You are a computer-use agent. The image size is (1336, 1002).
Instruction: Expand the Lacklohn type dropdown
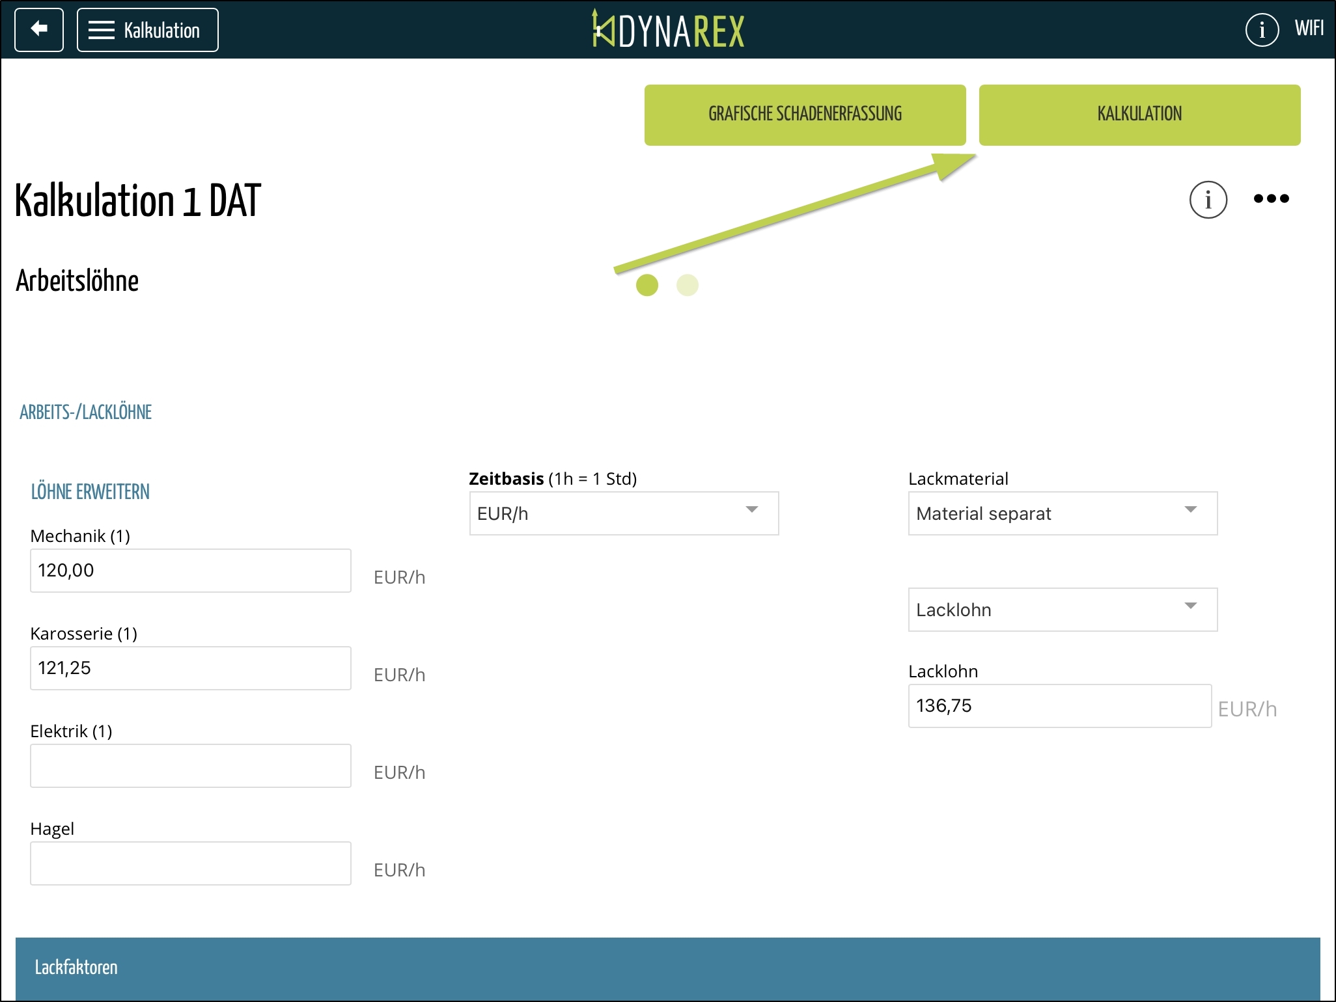[x=1063, y=610]
